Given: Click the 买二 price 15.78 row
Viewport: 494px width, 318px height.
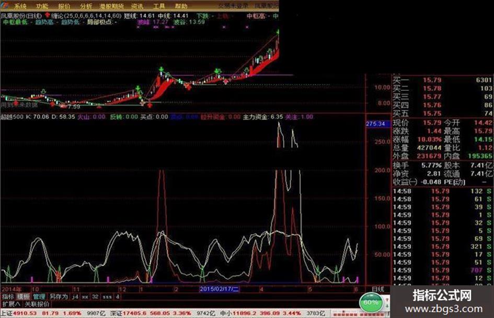Looking at the screenshot, I should [x=442, y=88].
